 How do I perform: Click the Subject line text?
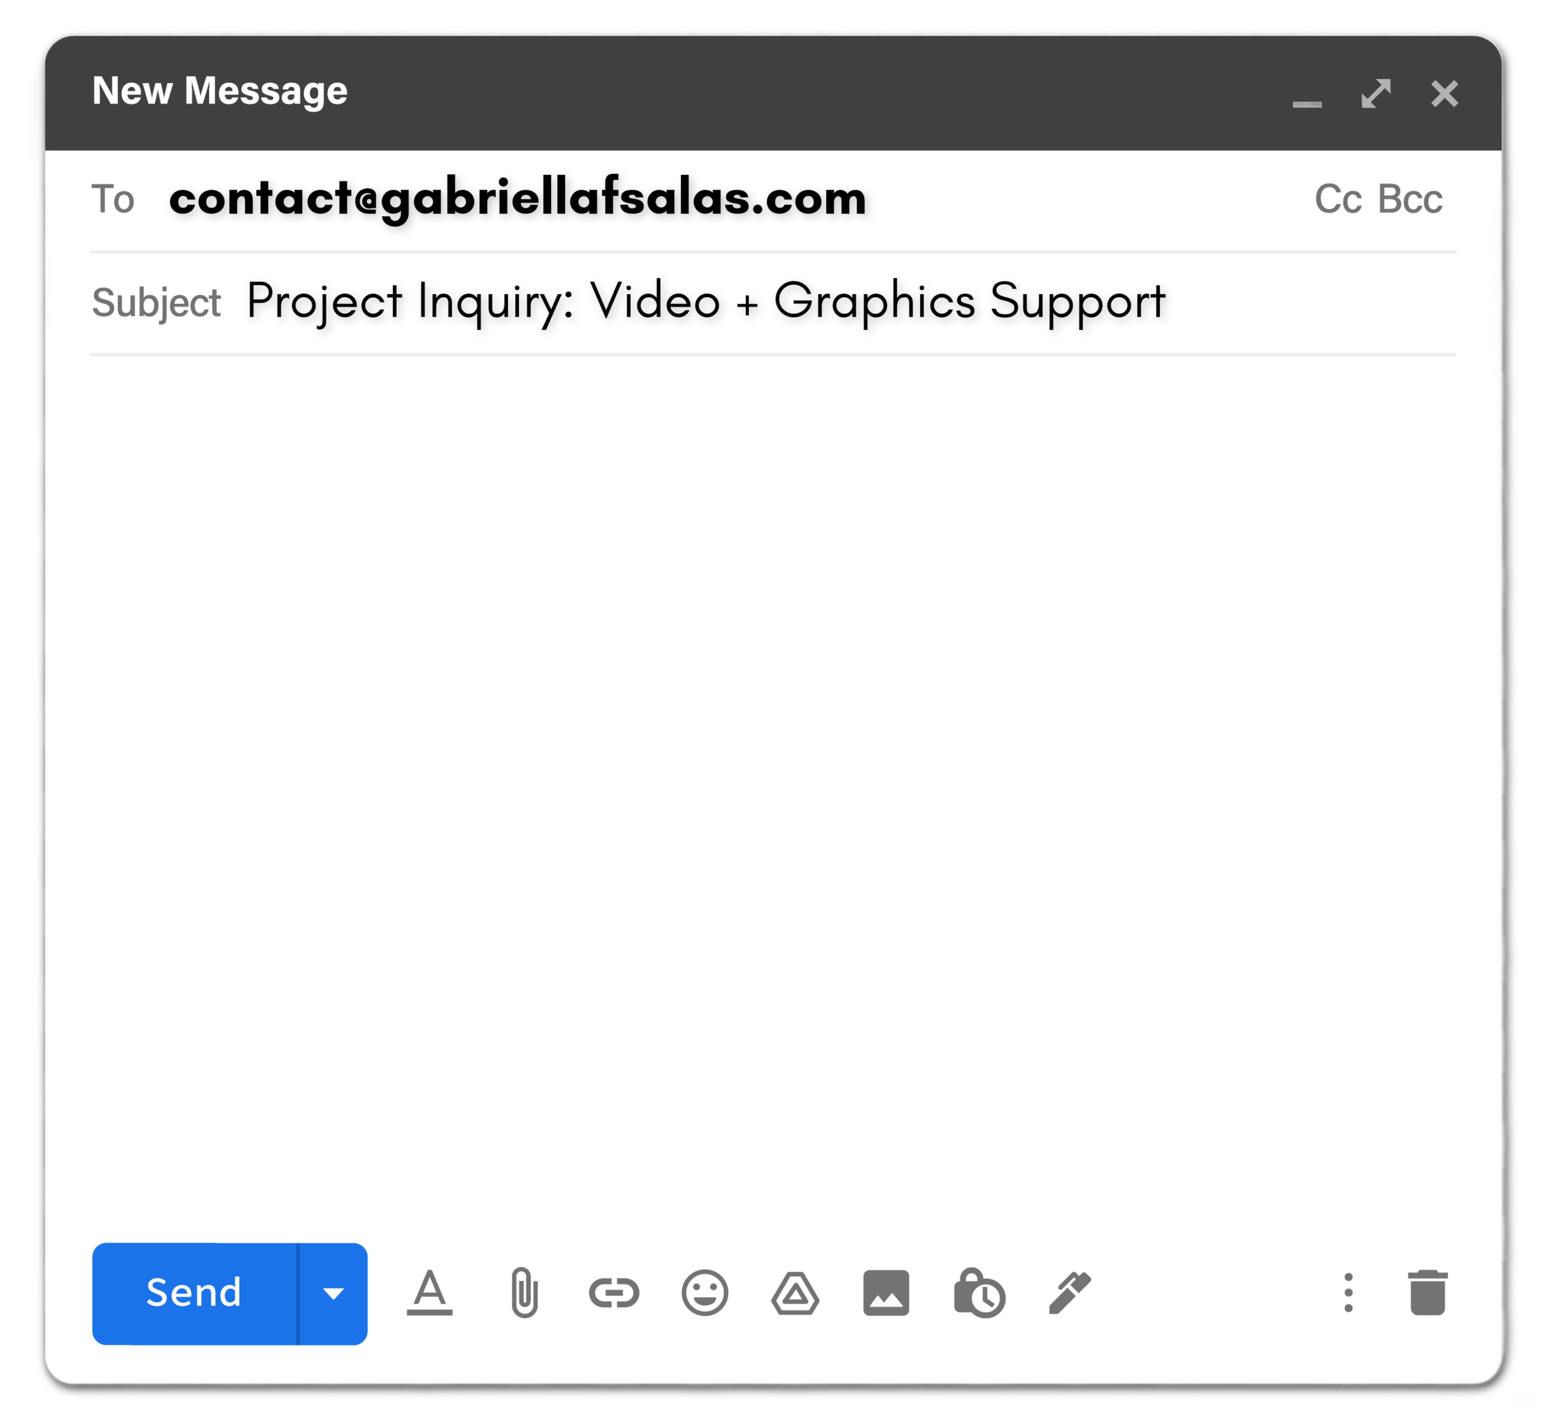click(705, 301)
